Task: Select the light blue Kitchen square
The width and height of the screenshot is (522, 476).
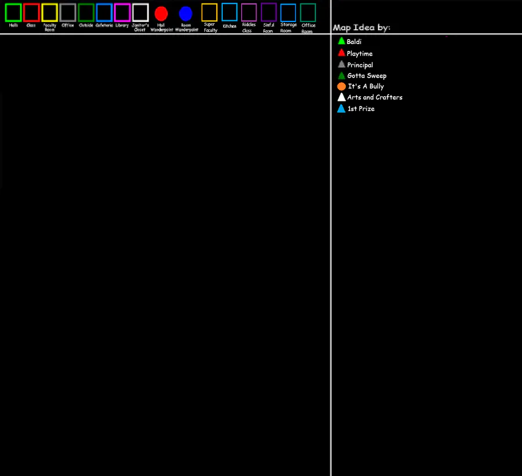Action: 229,12
